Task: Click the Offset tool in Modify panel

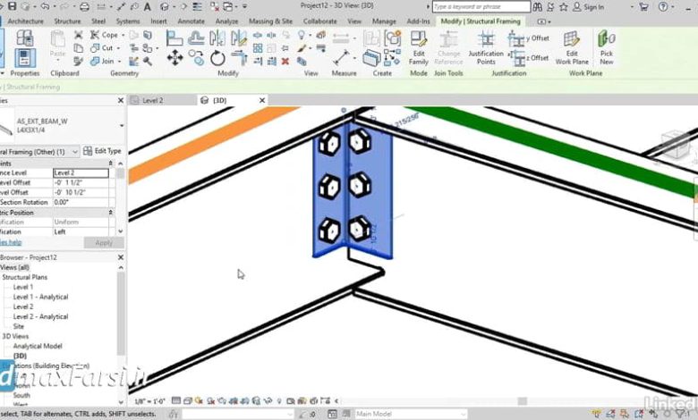Action: (x=196, y=38)
